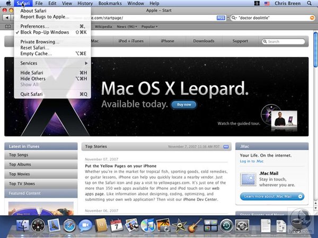Open the bookmarks book icon
This screenshot has width=318, height=238.
[x=8, y=26]
